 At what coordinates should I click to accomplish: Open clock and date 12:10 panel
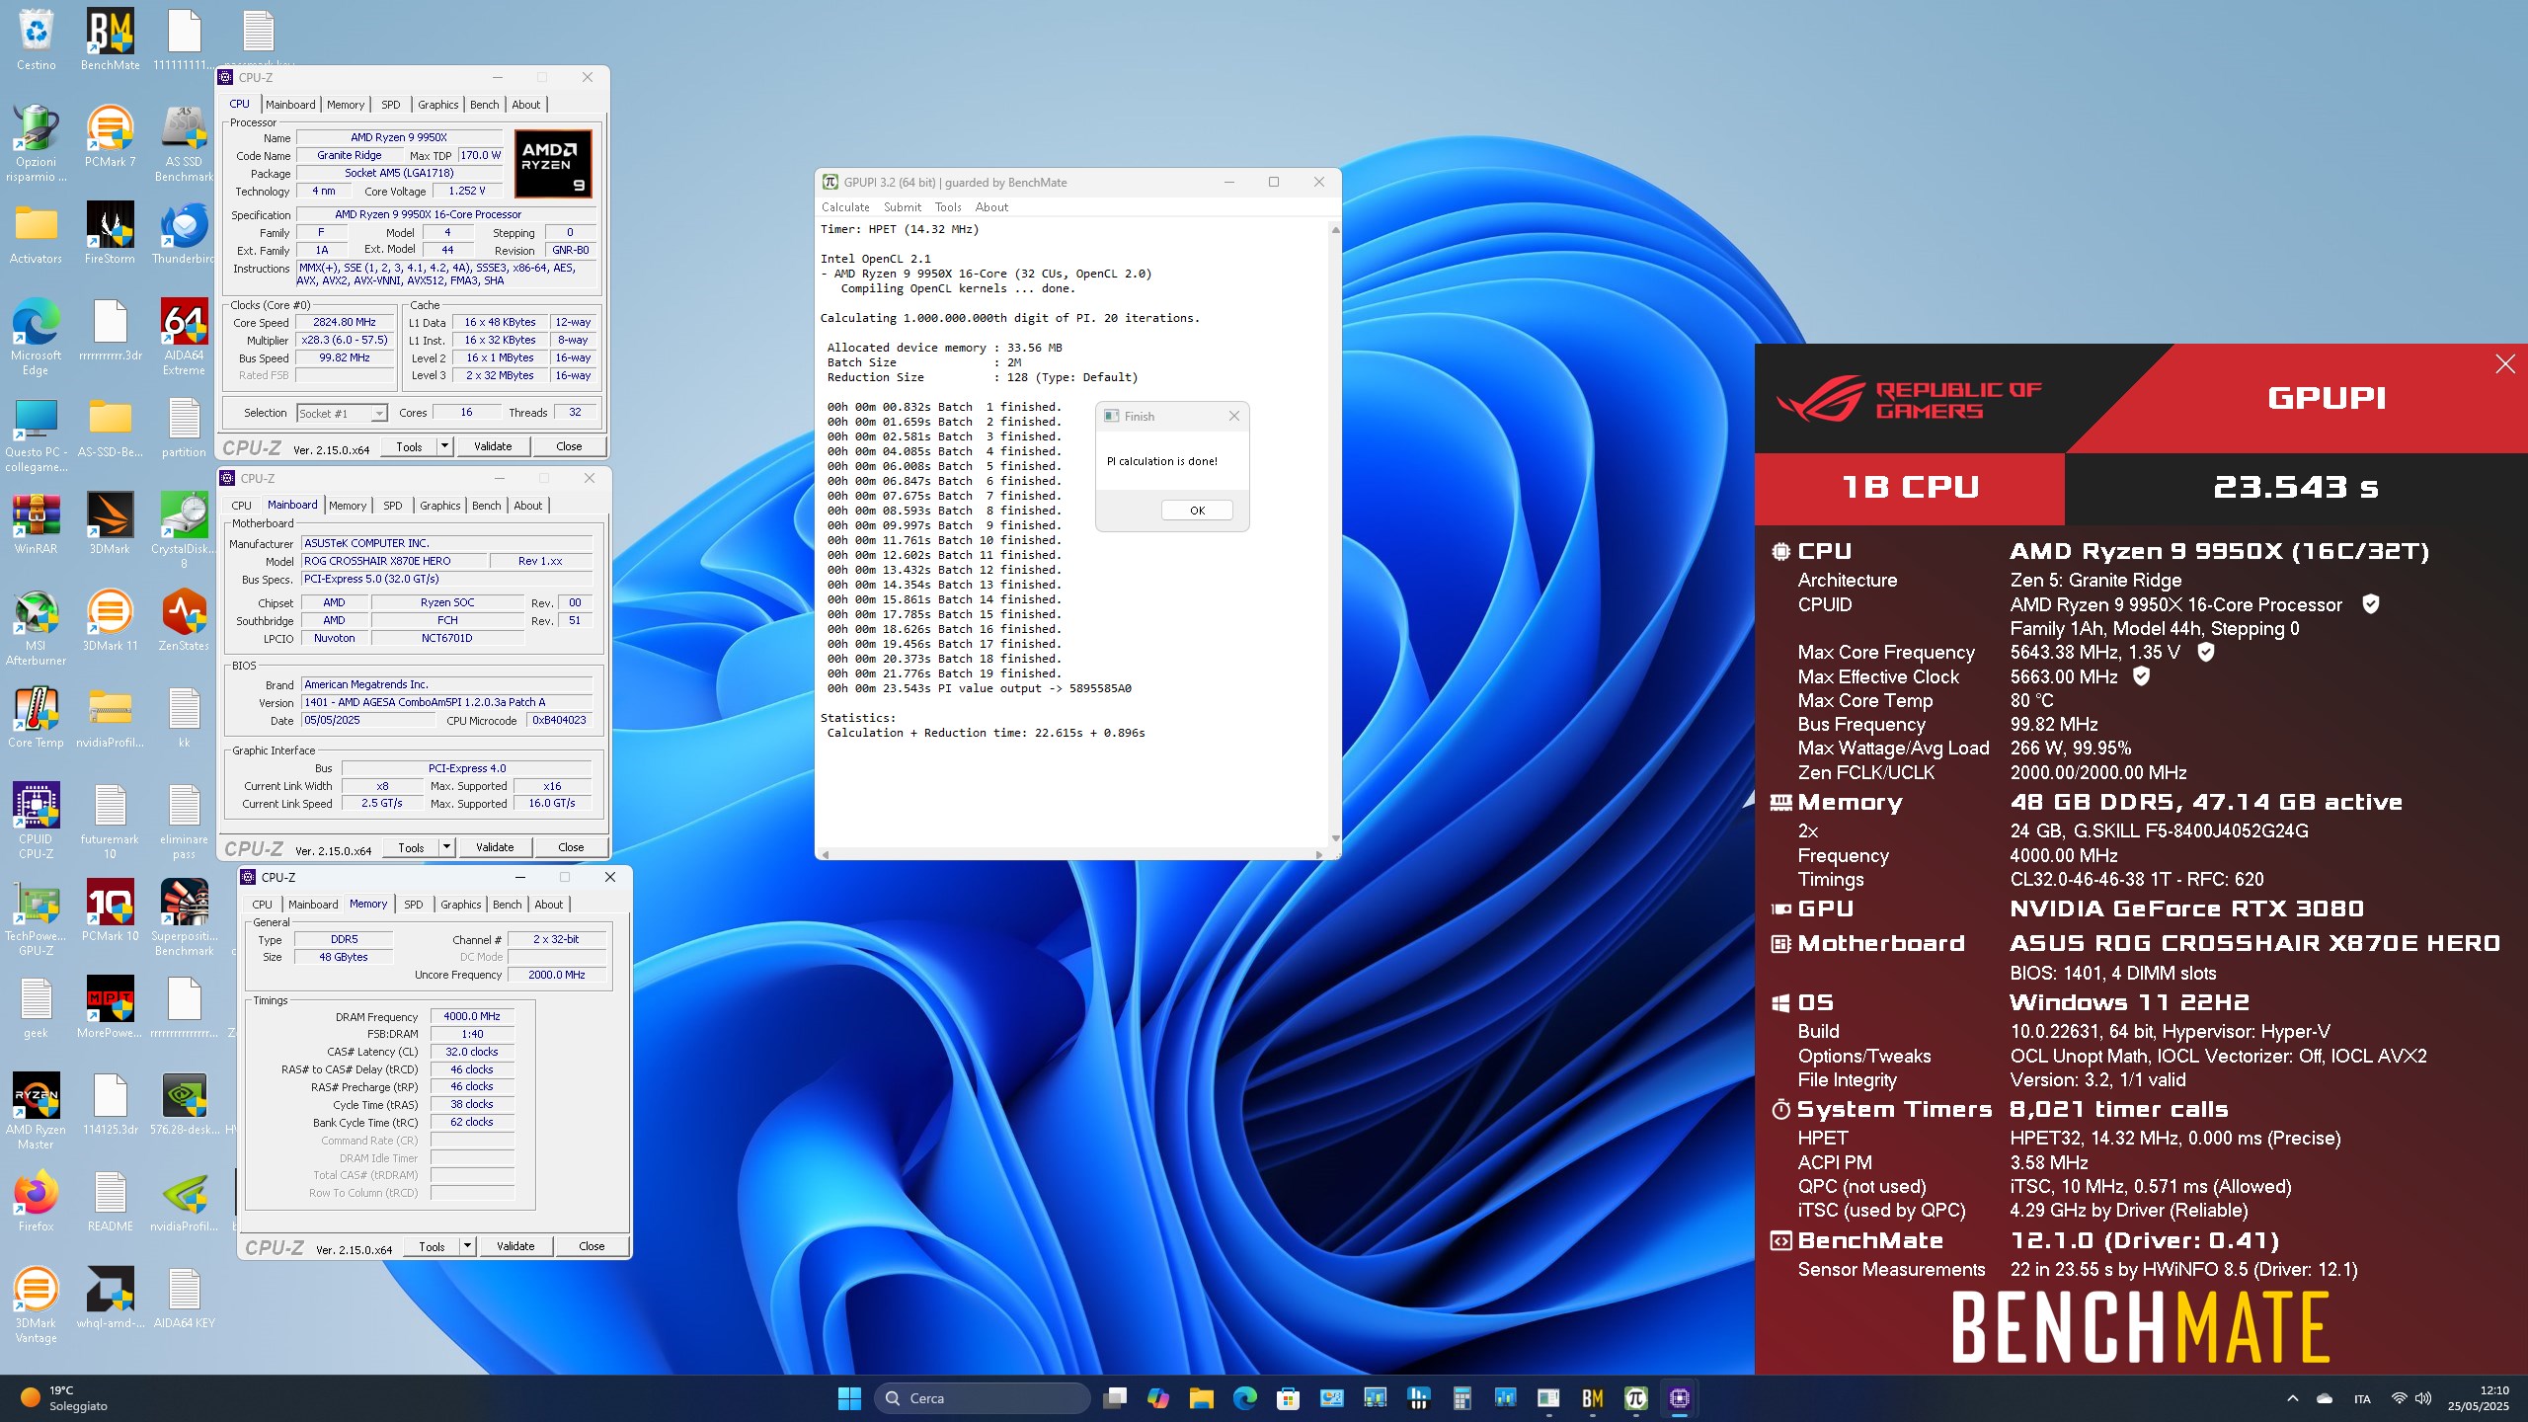2480,1398
